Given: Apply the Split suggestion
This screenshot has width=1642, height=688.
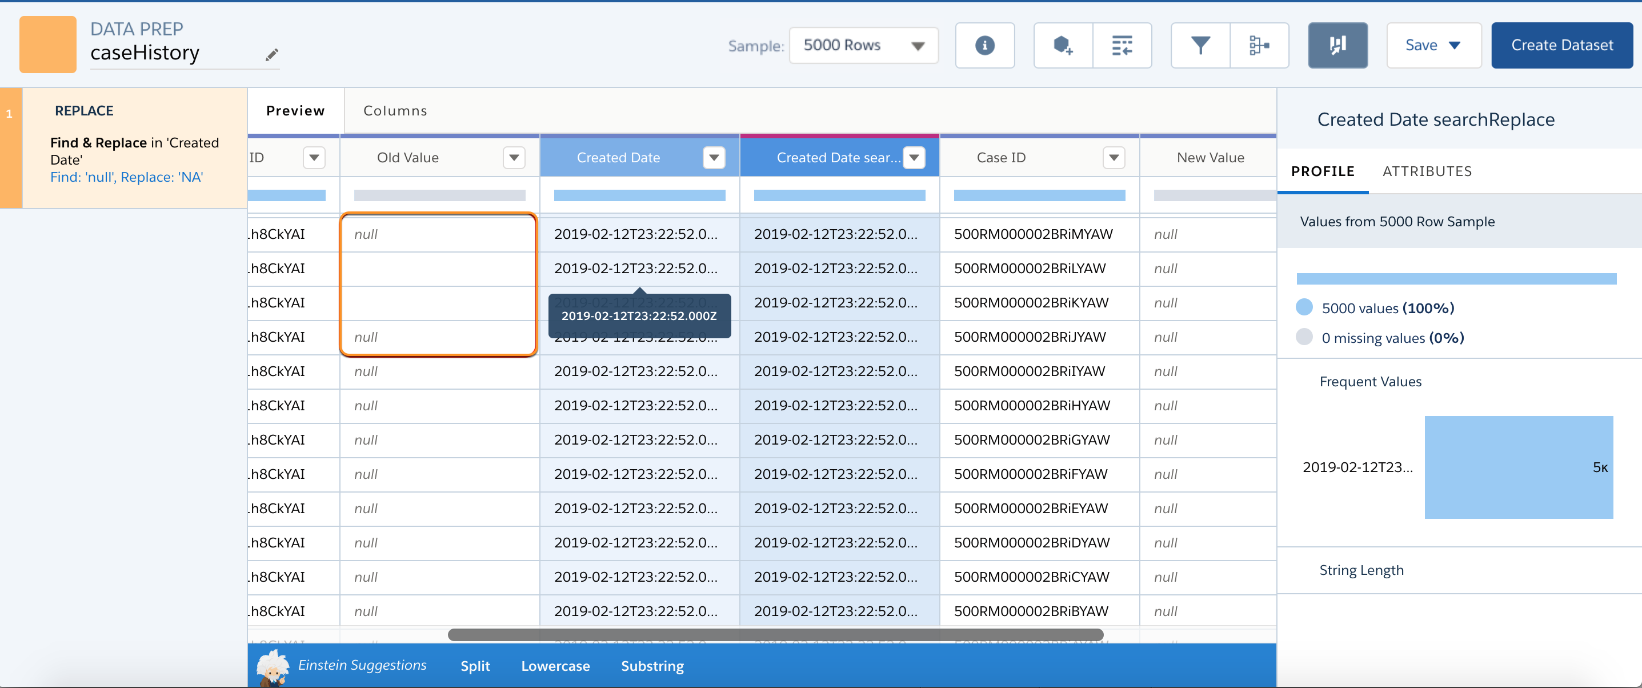Looking at the screenshot, I should (x=475, y=666).
